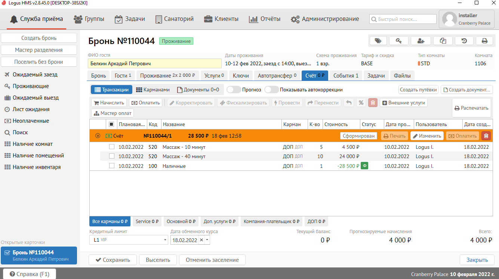Click the installer user avatar
The height and width of the screenshot is (279, 499).
tap(450, 19)
